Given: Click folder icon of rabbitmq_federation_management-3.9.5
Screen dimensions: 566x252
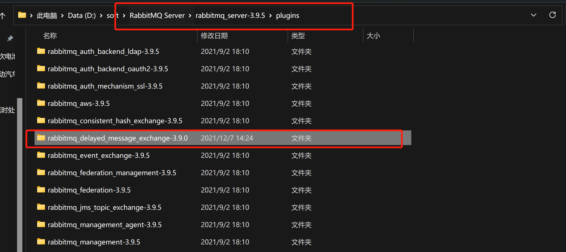Looking at the screenshot, I should point(41,172).
